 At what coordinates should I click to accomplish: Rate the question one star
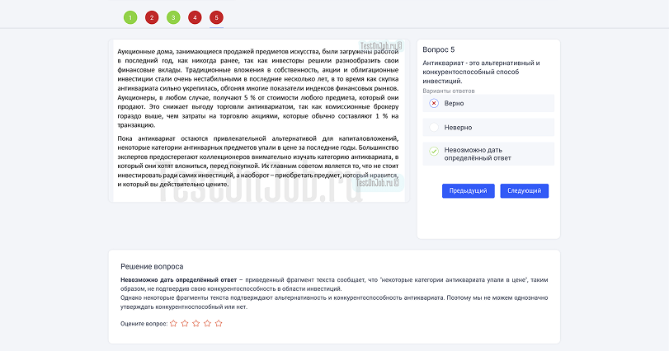coord(172,324)
